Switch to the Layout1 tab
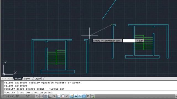Viewport: 177px width, 99px height. click(27, 78)
